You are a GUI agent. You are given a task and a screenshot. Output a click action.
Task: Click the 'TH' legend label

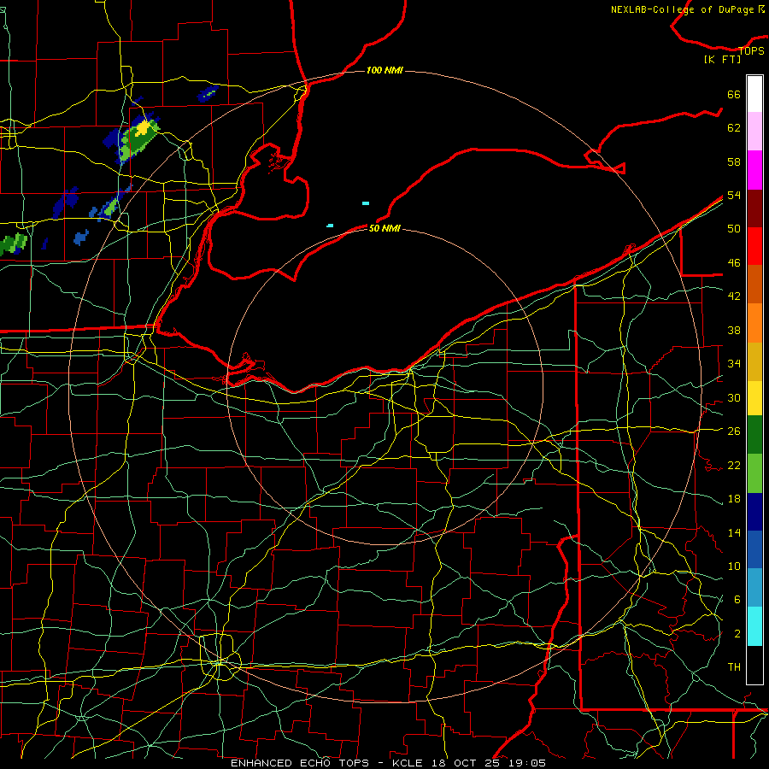click(x=734, y=666)
